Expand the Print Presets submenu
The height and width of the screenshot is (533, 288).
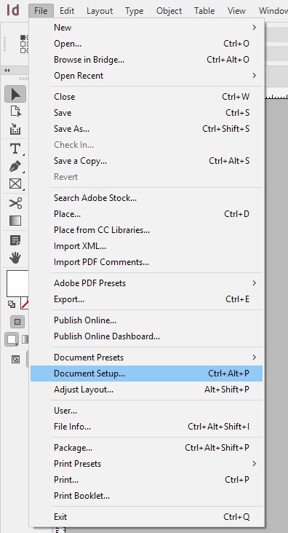pos(146,464)
